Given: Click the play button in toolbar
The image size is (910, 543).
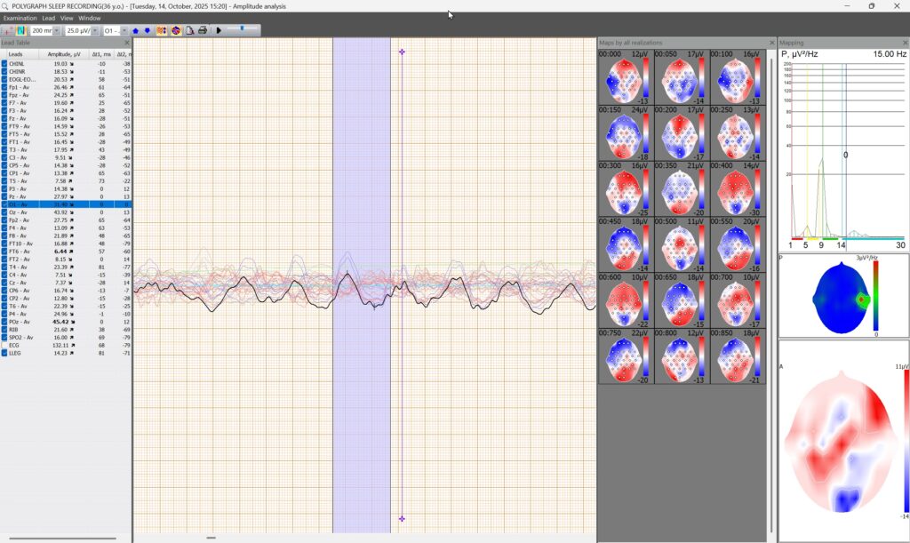Looking at the screenshot, I should coord(219,30).
